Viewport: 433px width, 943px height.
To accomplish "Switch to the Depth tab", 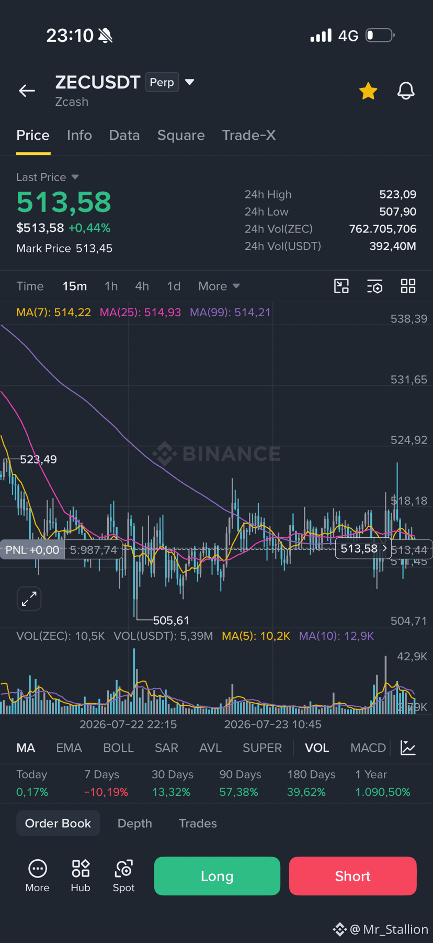I will [135, 823].
